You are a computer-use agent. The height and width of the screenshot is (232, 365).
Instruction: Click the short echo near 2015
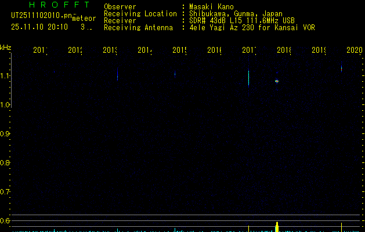[175, 74]
